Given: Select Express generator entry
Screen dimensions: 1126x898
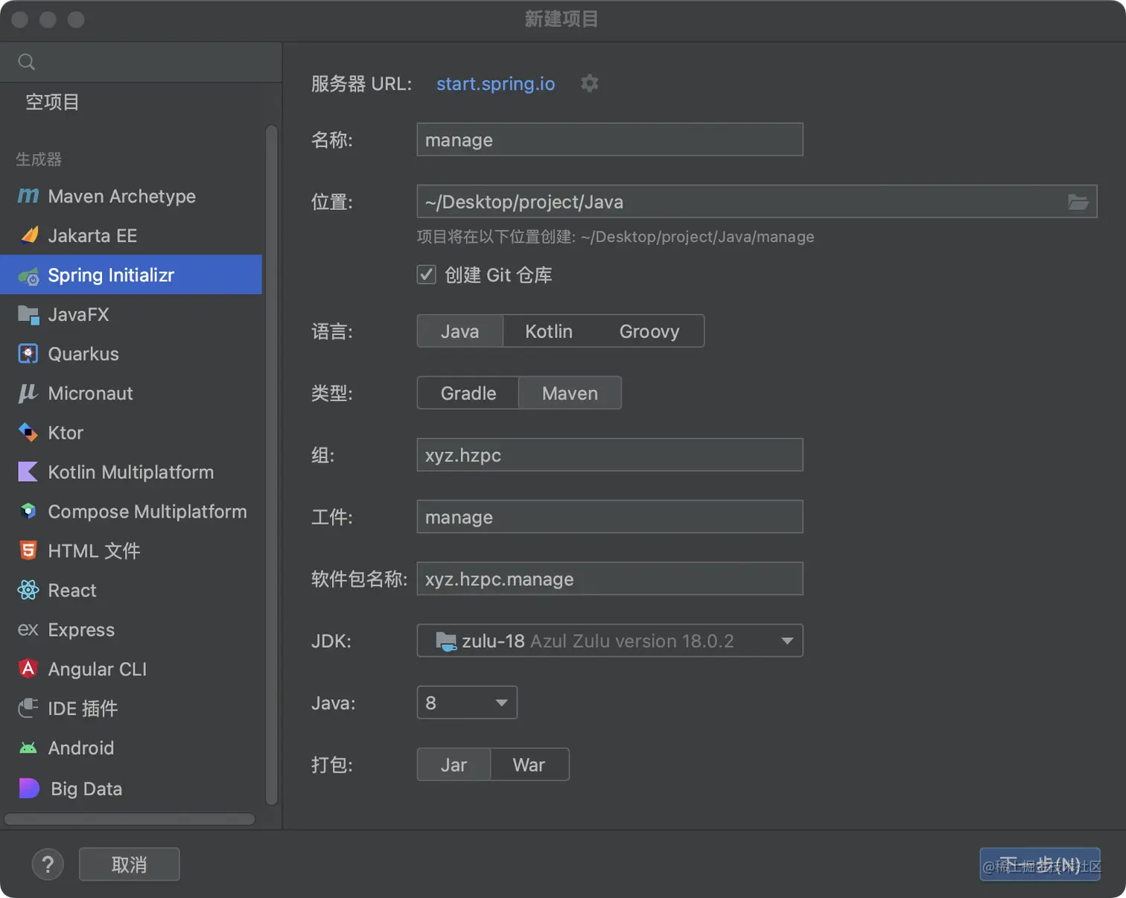Looking at the screenshot, I should 131,630.
